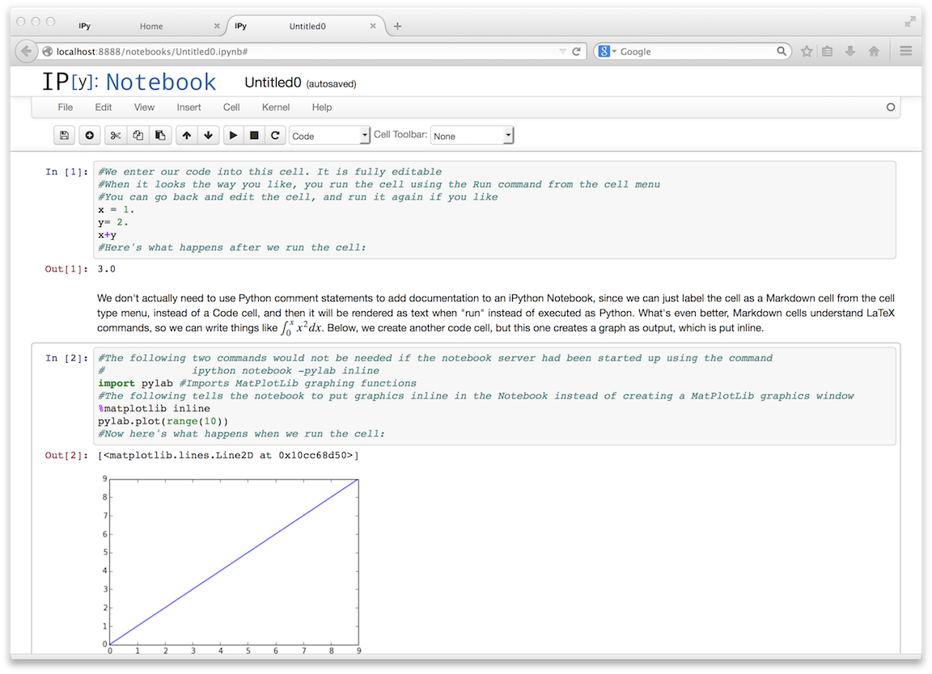Move the selected cell down with the arrow
This screenshot has width=932, height=674.
click(x=208, y=136)
